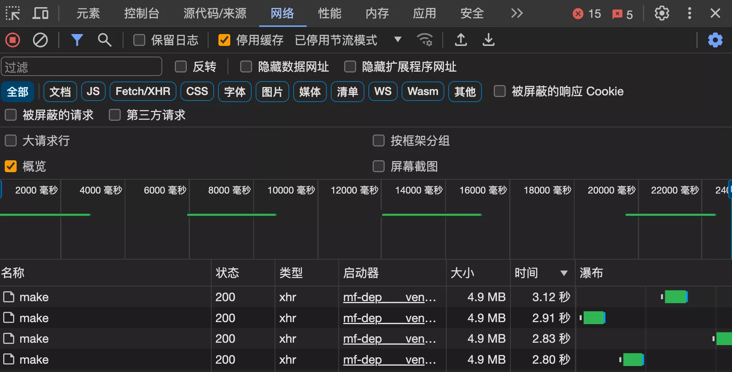732x372 pixels.
Task: Click the 12000 毫秒 overview timeline label
Action: 355,190
